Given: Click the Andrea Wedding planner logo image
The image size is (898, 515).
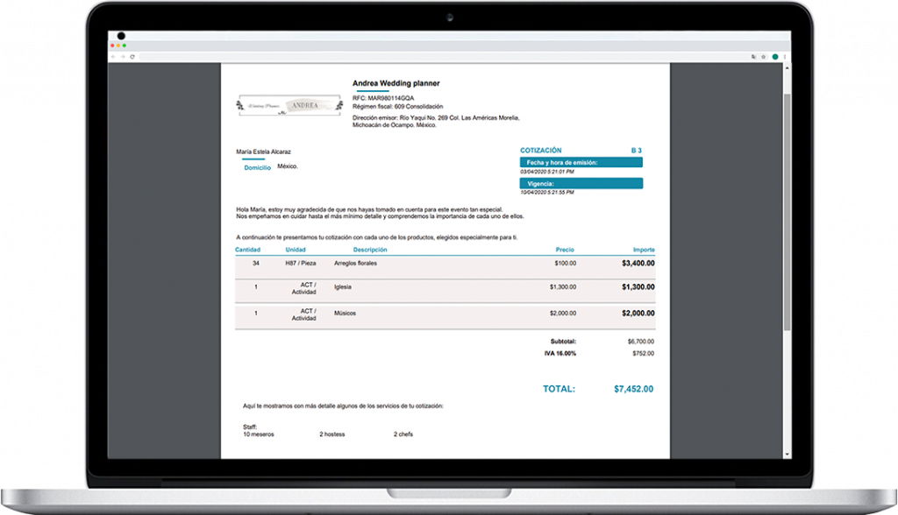Looking at the screenshot, I should point(288,106).
